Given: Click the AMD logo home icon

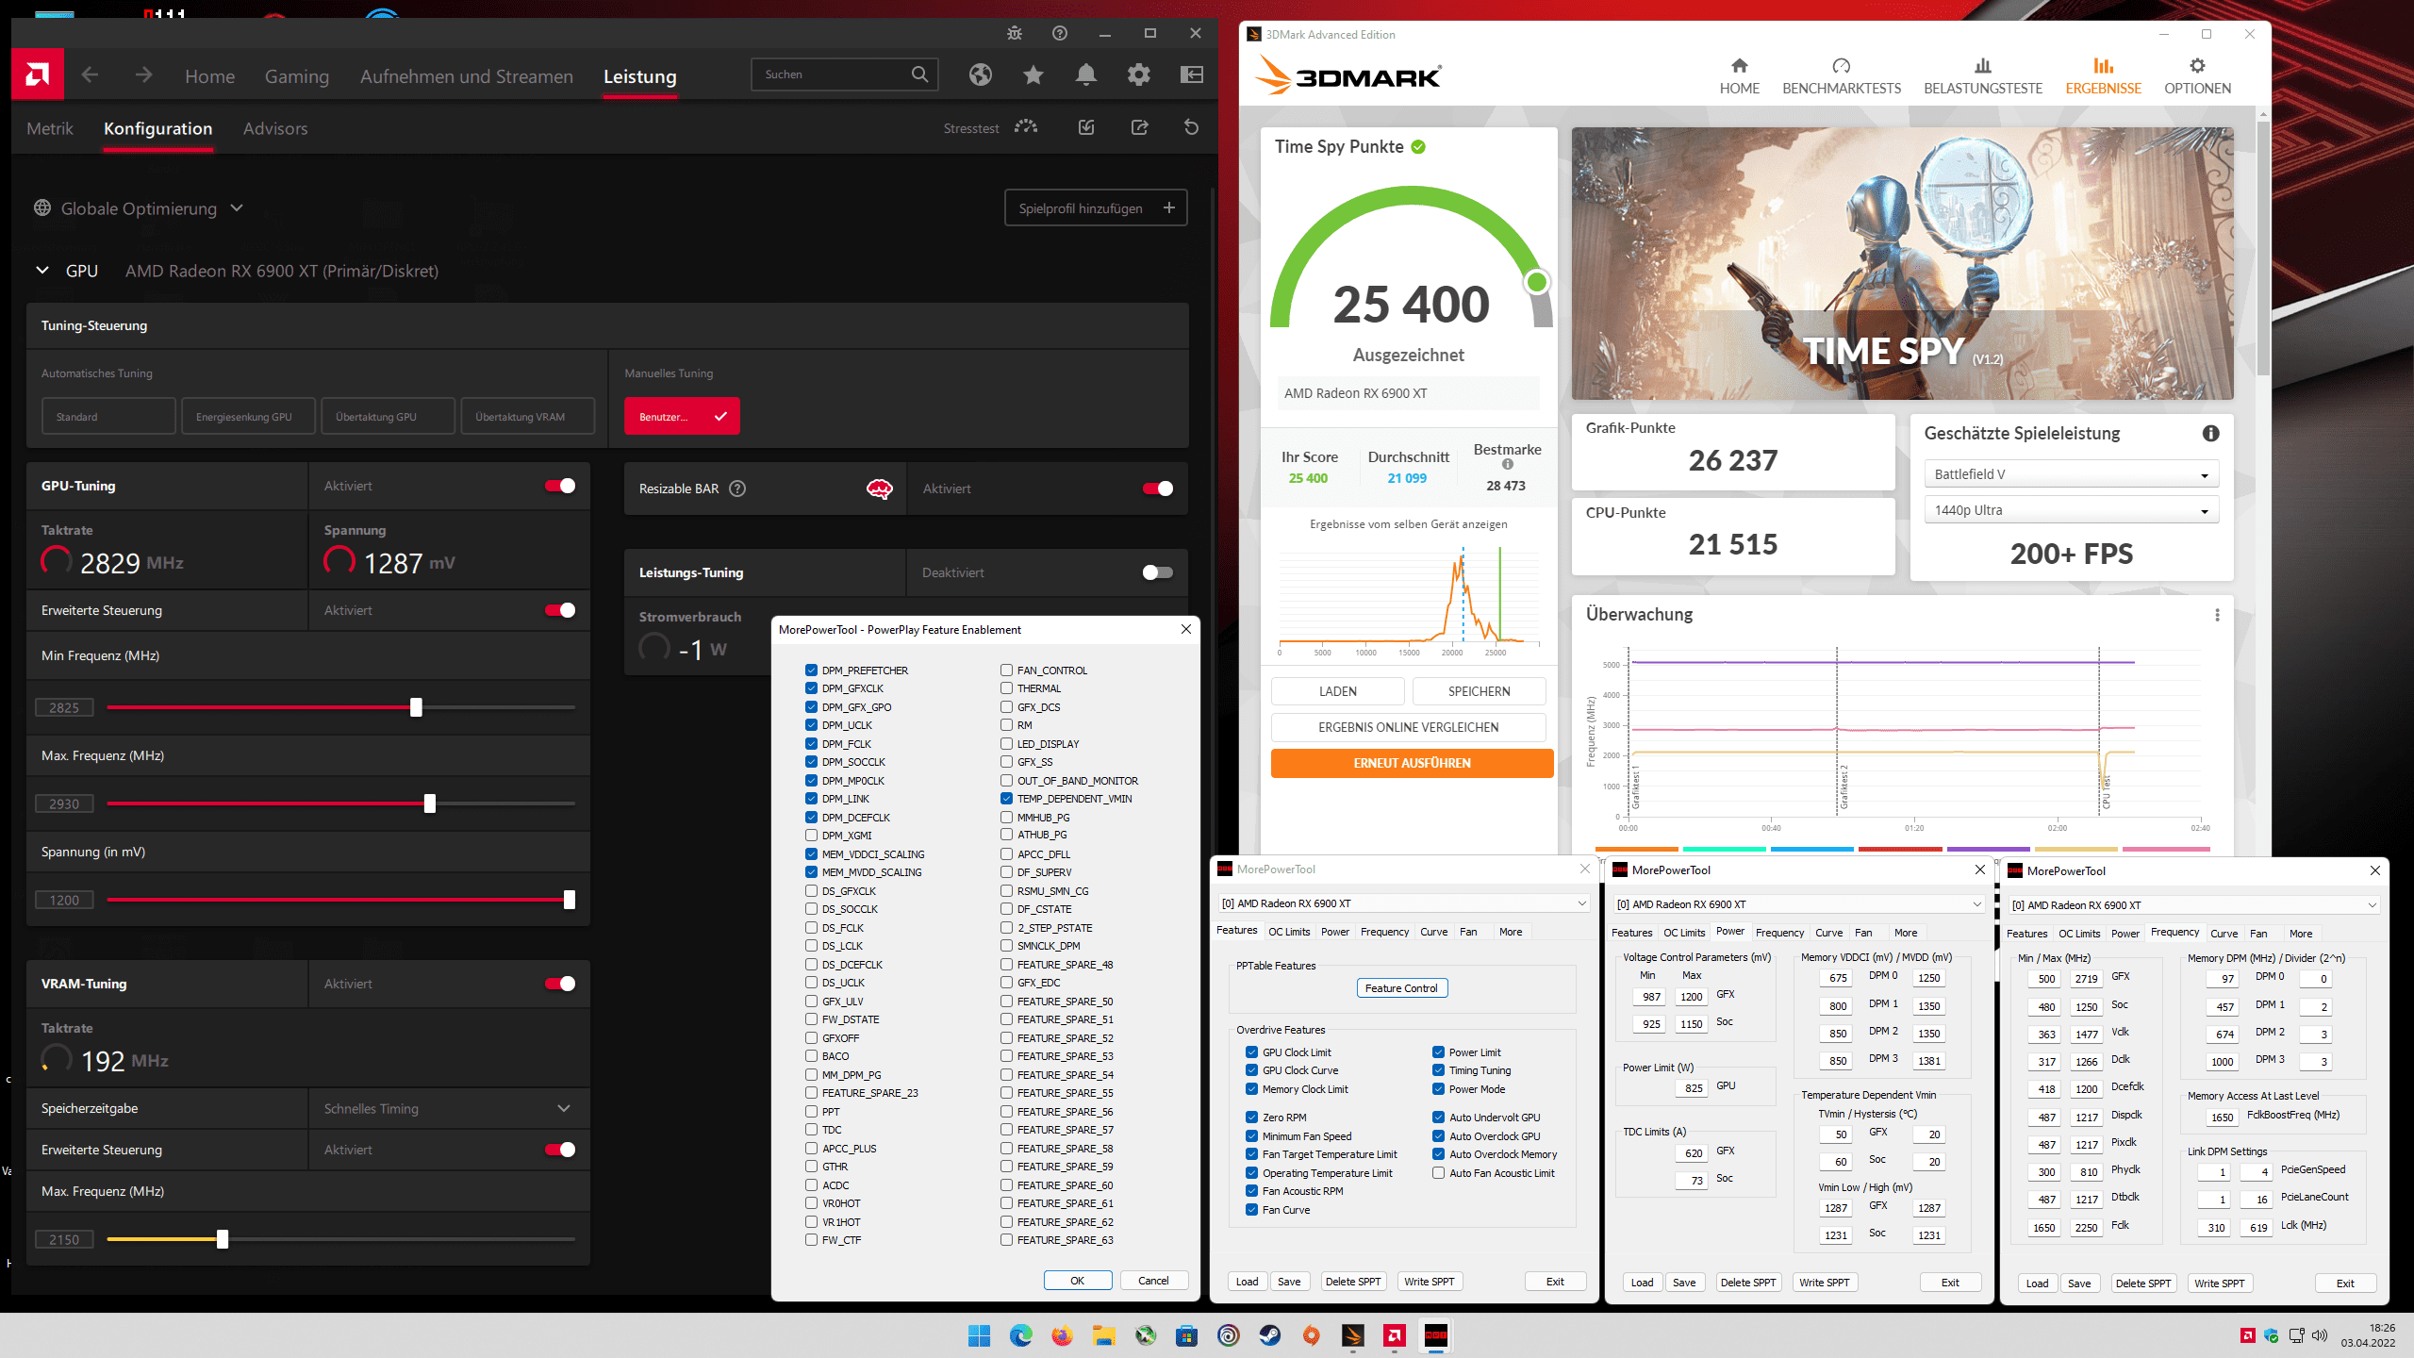Looking at the screenshot, I should 38,75.
